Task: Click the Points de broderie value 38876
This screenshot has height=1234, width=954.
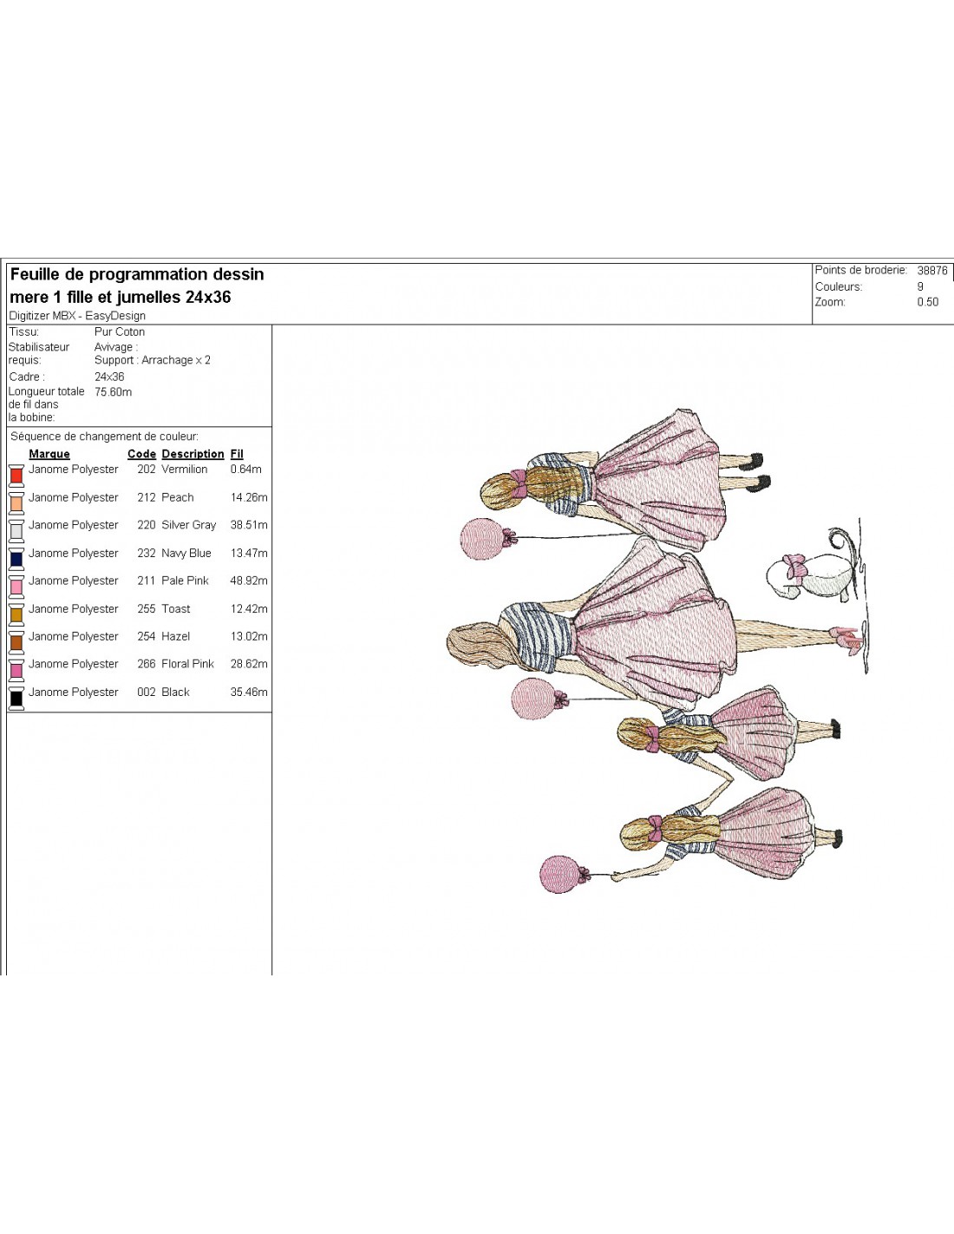Action: coord(931,271)
